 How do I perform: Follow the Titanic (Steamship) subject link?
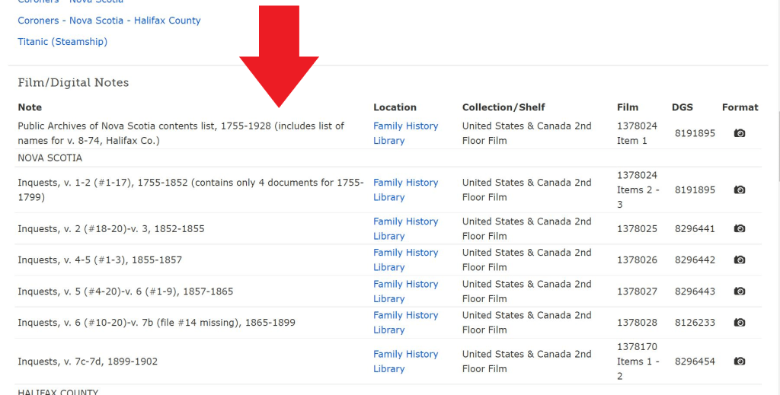(62, 42)
